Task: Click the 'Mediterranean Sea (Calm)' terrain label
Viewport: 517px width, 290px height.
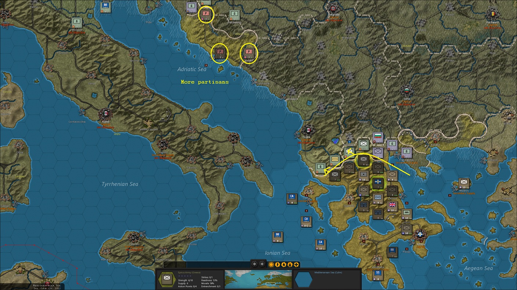Action: click(329, 273)
